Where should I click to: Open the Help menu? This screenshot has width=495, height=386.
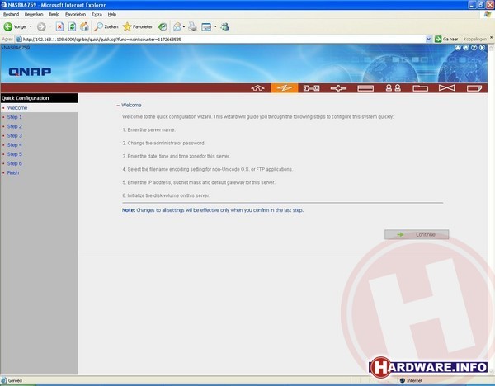pyautogui.click(x=111, y=15)
